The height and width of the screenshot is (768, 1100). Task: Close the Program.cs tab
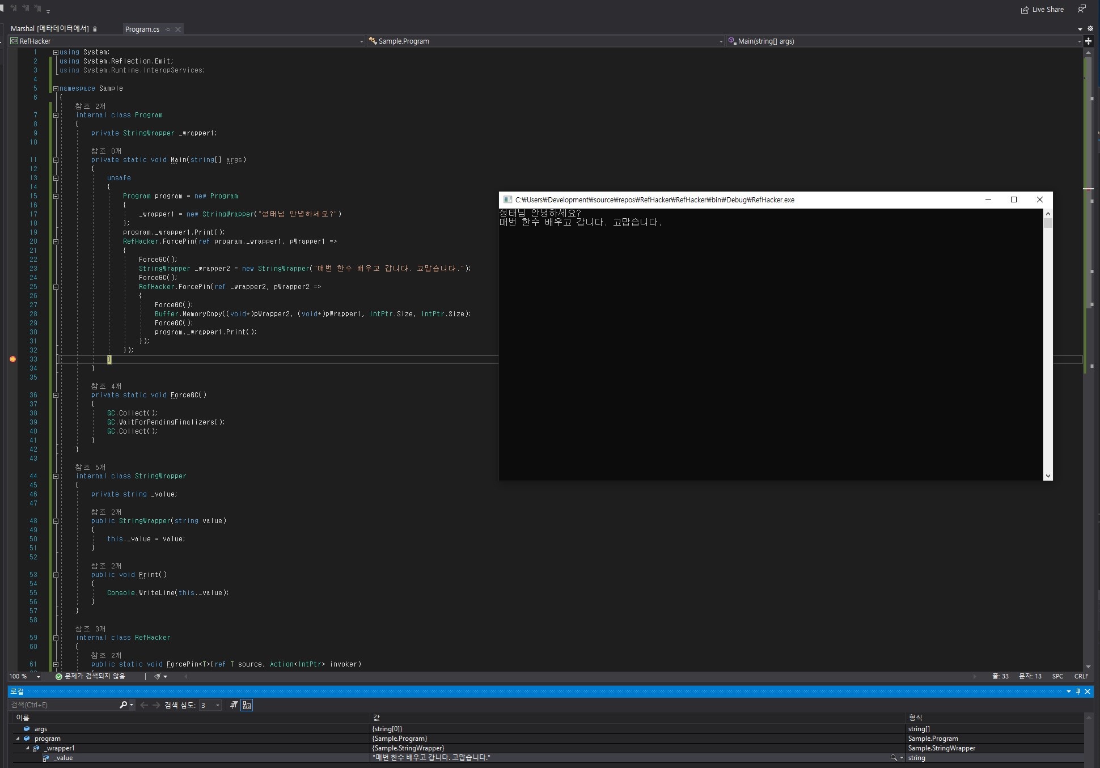(178, 29)
